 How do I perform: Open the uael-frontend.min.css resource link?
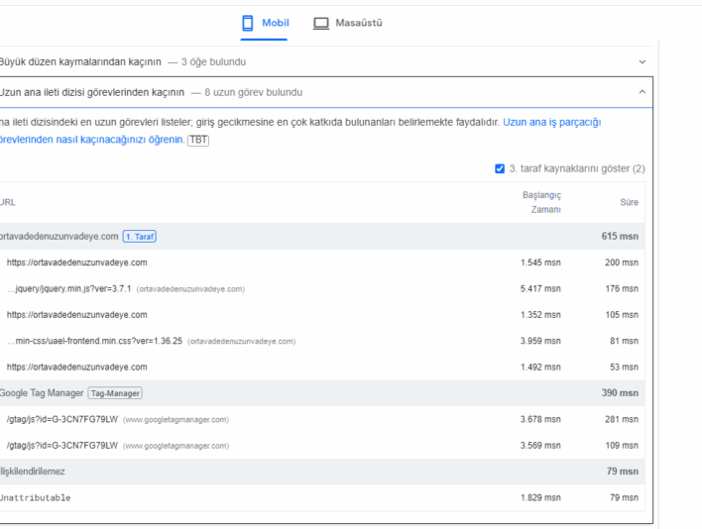tap(97, 341)
